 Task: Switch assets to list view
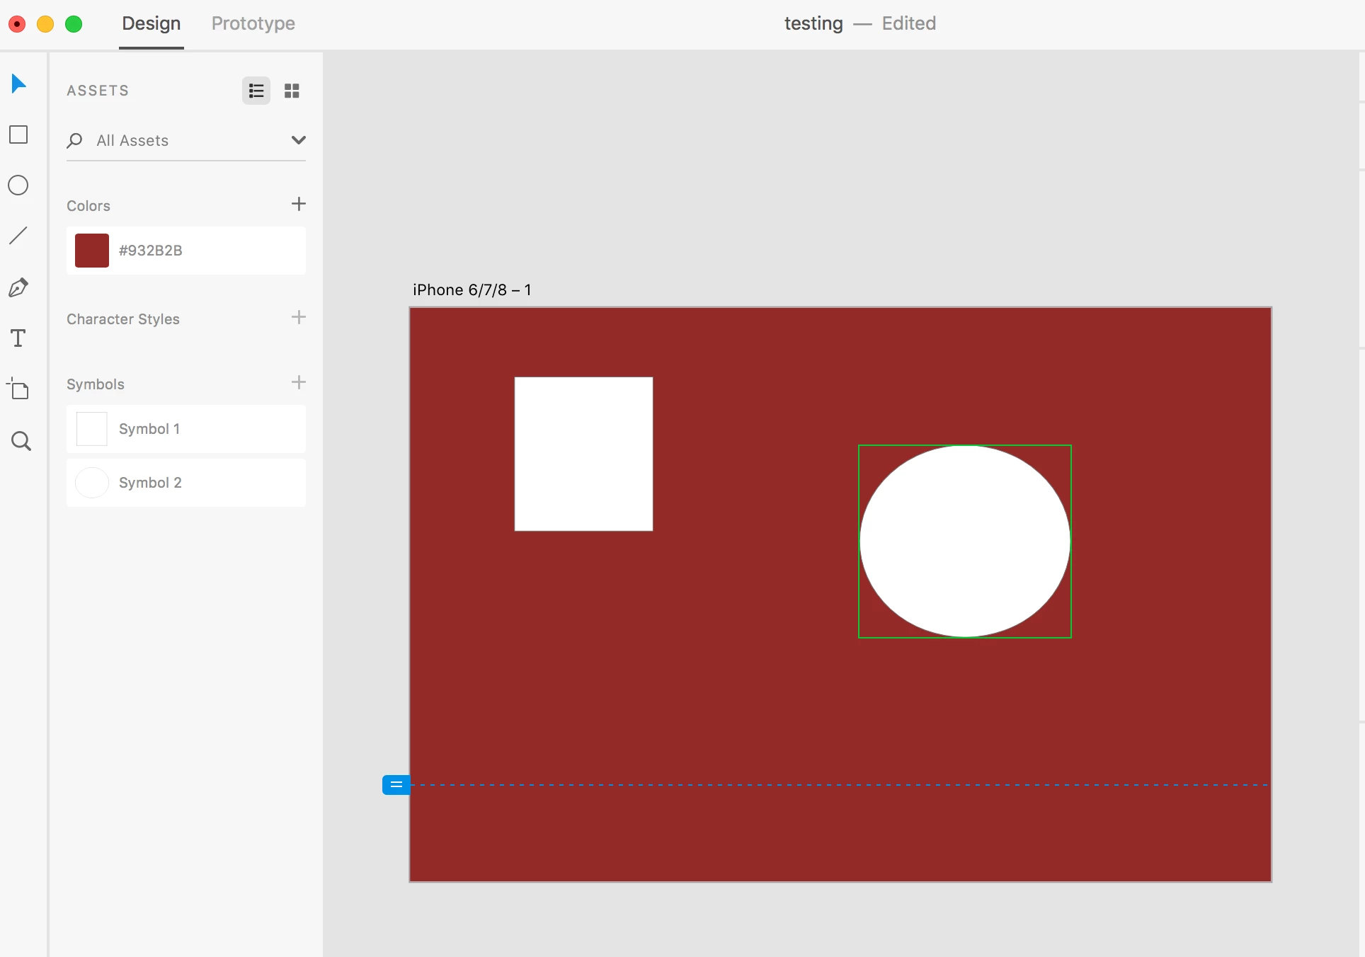click(256, 91)
